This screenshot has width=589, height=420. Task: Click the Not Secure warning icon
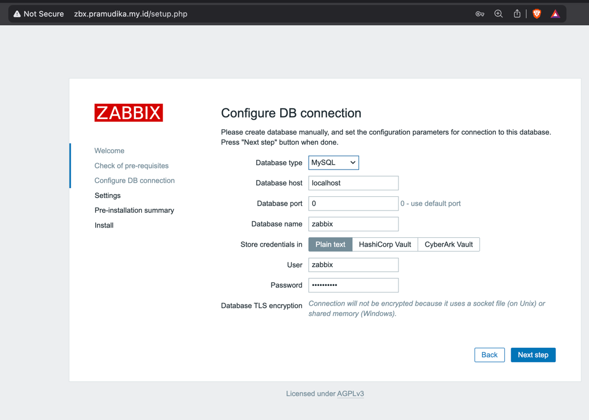click(17, 14)
